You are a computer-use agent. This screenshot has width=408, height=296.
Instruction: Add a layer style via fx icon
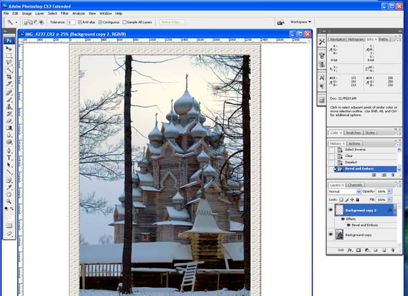[x=350, y=251]
